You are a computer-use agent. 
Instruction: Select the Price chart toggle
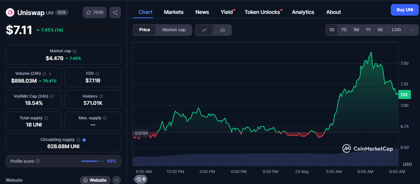click(145, 30)
